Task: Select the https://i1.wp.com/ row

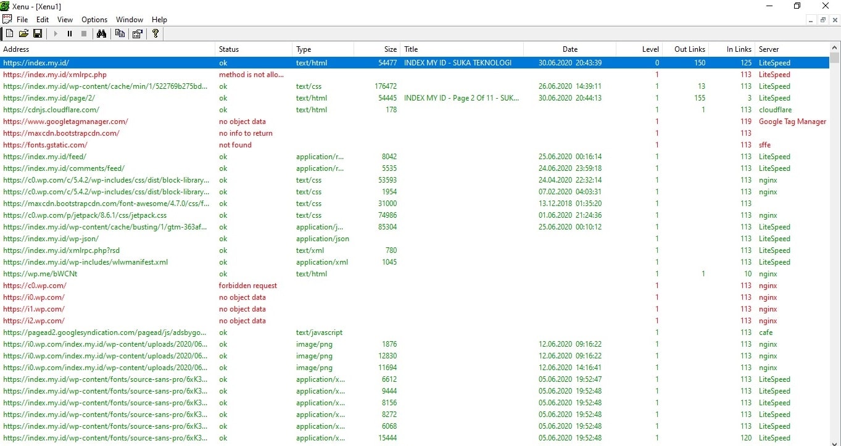Action: pyautogui.click(x=415, y=308)
